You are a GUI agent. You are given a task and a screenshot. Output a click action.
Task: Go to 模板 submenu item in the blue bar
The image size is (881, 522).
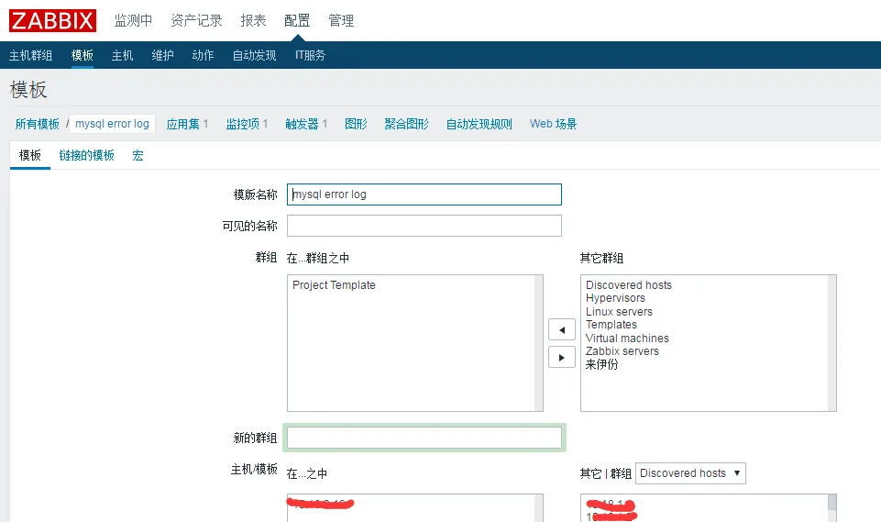[82, 55]
